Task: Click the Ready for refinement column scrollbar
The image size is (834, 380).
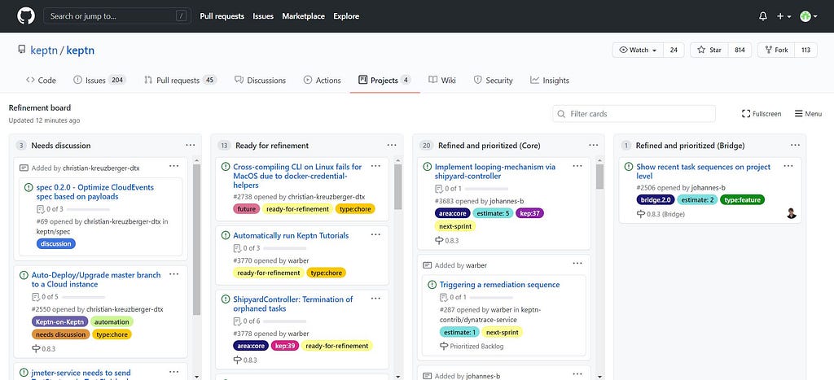Action: [x=398, y=187]
